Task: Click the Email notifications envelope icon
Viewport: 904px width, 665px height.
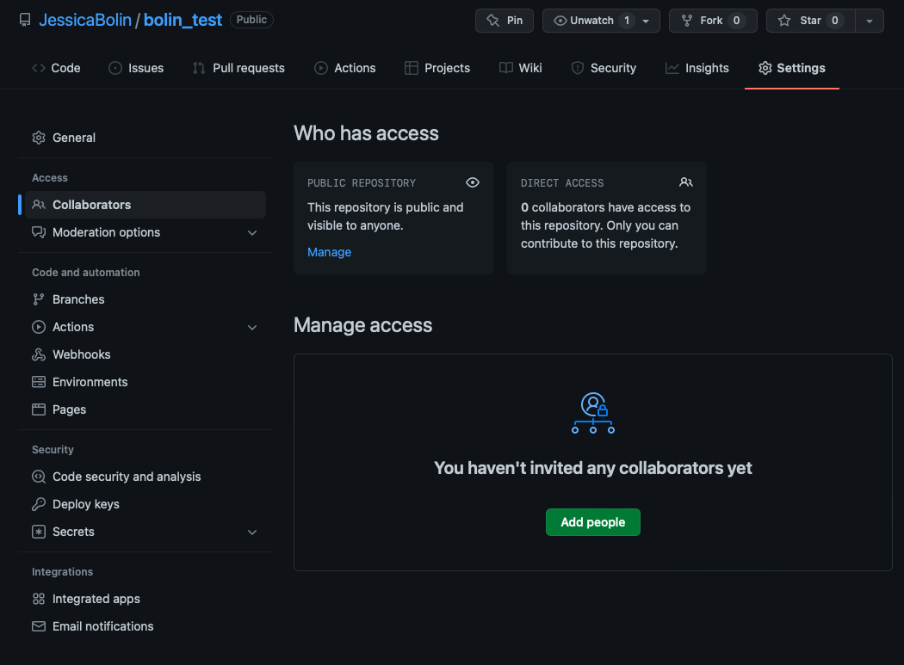Action: pos(39,626)
